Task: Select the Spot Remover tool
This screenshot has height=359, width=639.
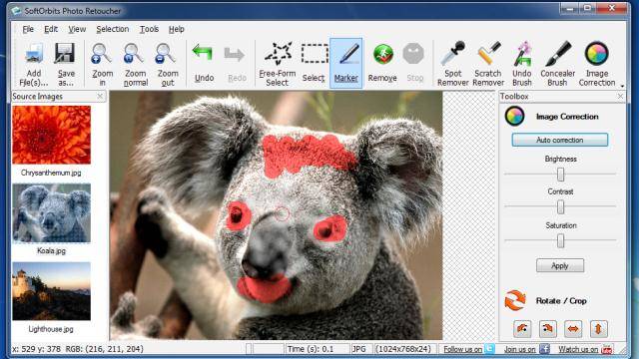Action: click(x=453, y=64)
